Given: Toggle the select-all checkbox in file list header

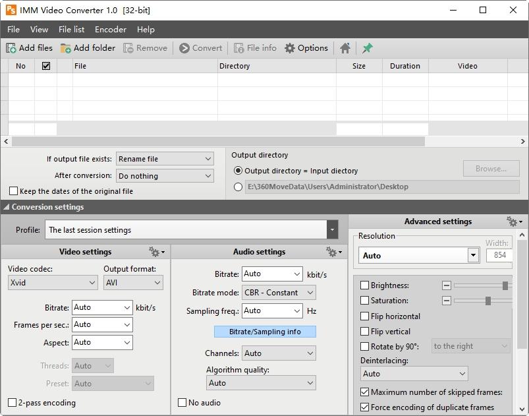Looking at the screenshot, I should [x=46, y=66].
